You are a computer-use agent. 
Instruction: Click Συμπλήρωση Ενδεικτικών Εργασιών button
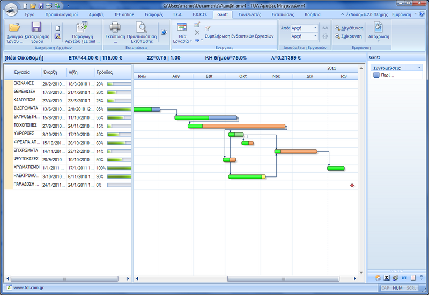pos(239,36)
